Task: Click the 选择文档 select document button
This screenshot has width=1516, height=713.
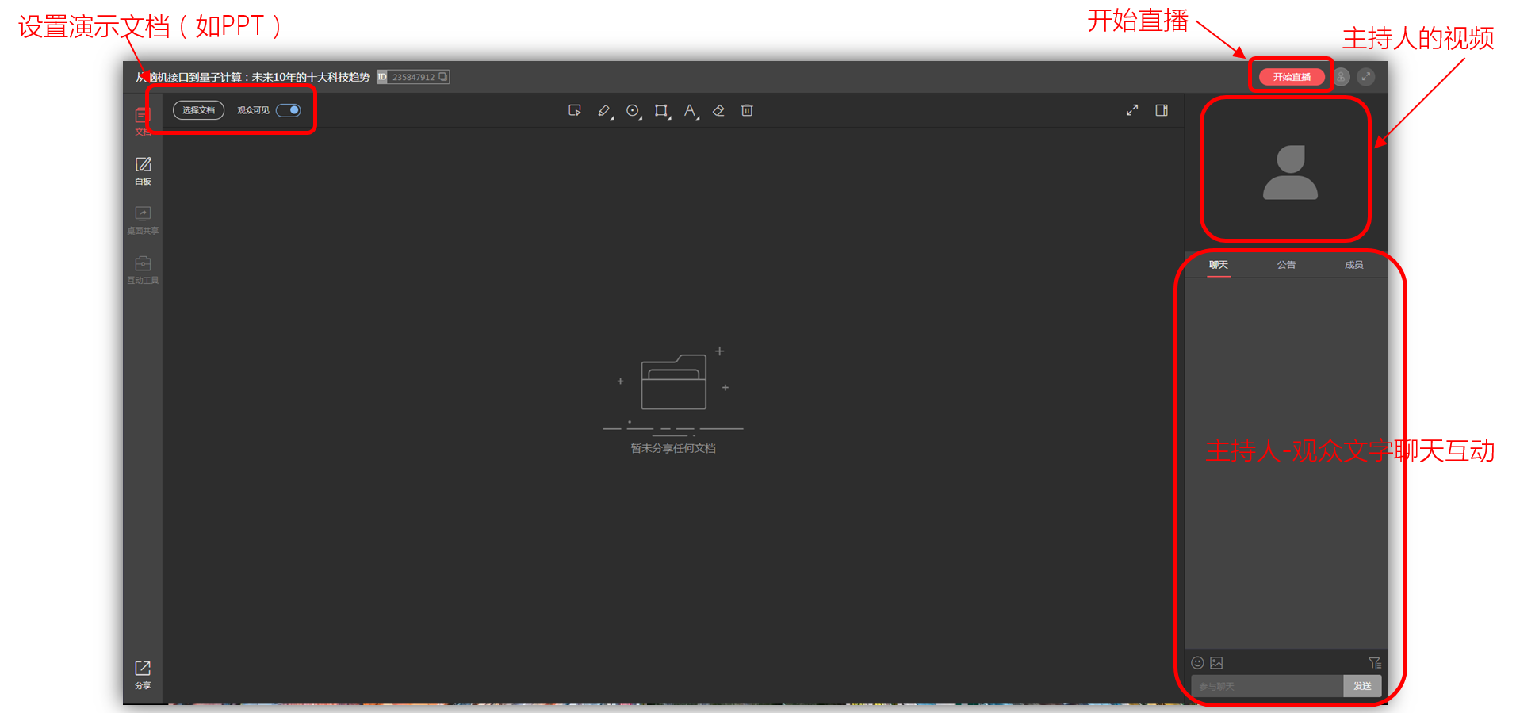Action: pyautogui.click(x=199, y=110)
